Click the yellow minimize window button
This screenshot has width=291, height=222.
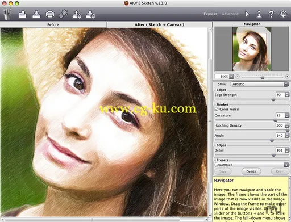[x=11, y=3]
